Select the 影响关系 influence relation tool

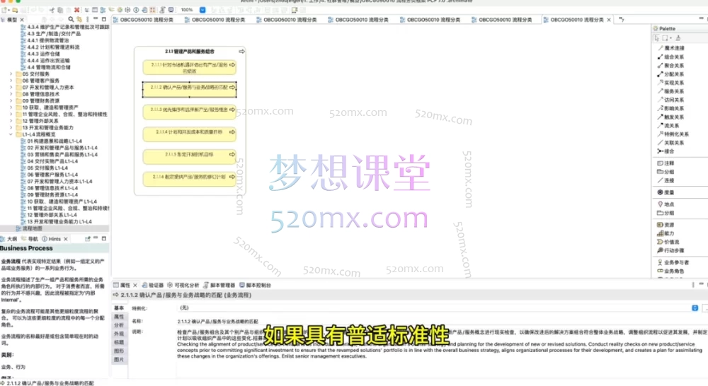[671, 108]
